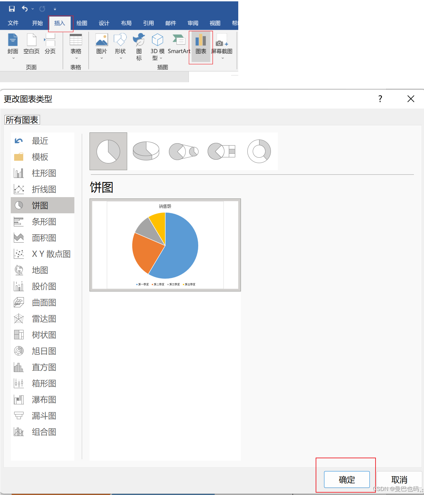Insert a SmartArt graphic

coord(179,44)
